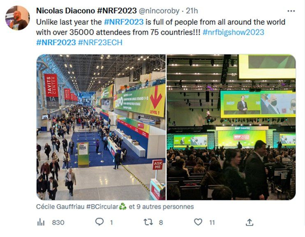Like the tweet with the heart icon
The image size is (305, 237).
[x=198, y=222]
